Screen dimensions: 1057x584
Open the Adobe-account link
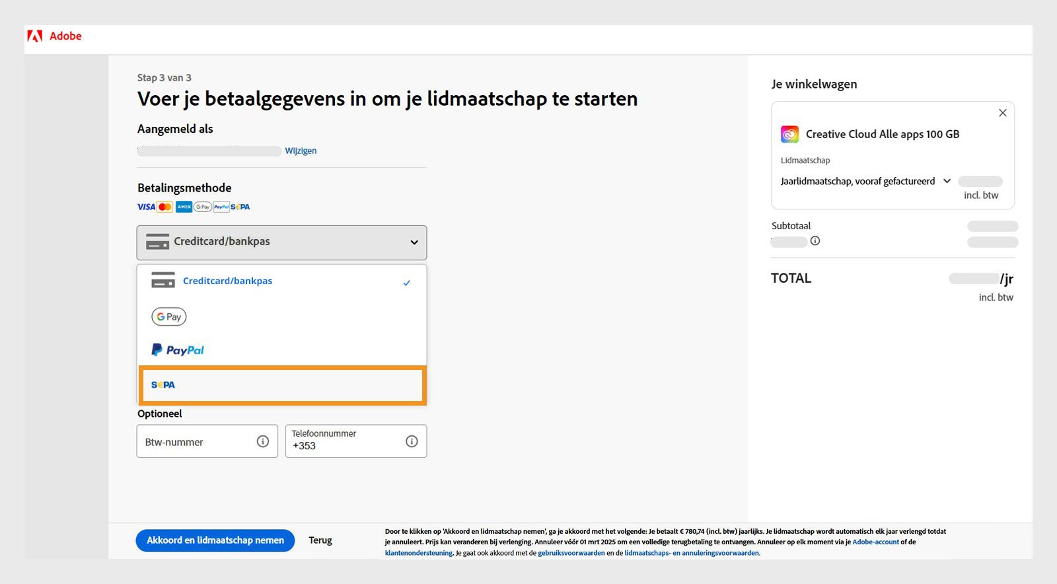click(x=875, y=542)
